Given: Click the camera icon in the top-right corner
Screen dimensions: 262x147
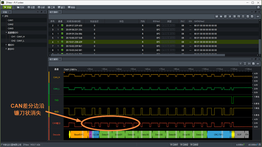Looking at the screenshot, I should point(258,7).
